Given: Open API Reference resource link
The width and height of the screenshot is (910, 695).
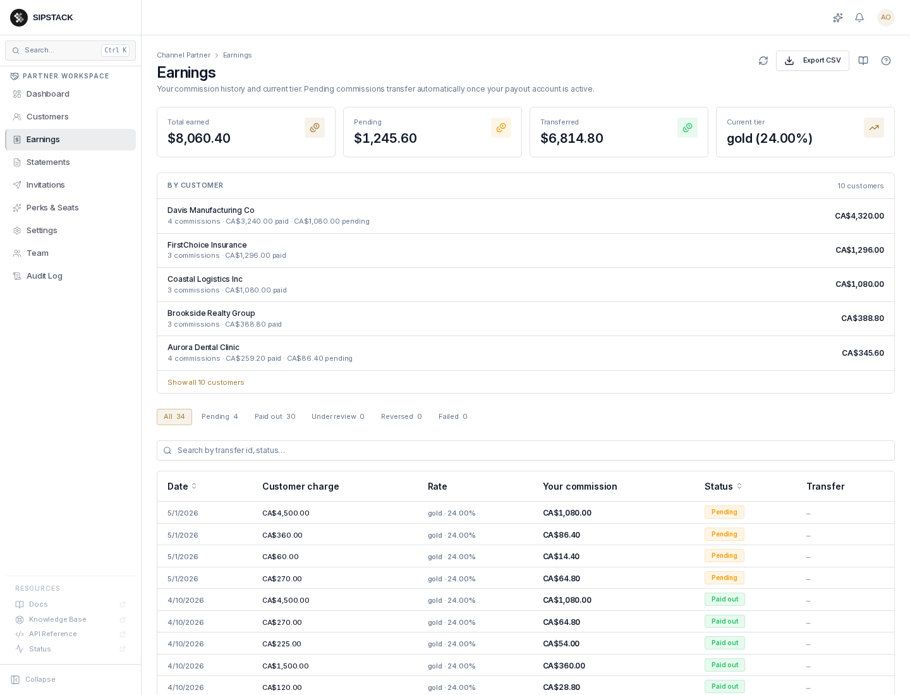Looking at the screenshot, I should (70, 634).
